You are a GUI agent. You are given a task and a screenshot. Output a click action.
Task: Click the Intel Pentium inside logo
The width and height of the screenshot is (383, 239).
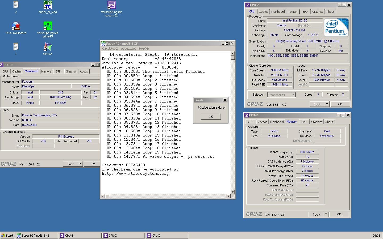[336, 28]
